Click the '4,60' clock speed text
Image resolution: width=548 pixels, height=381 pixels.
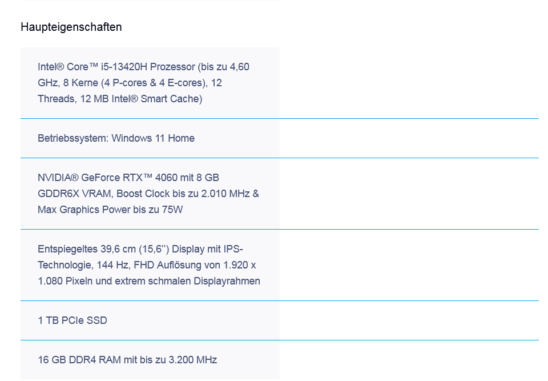click(240, 67)
